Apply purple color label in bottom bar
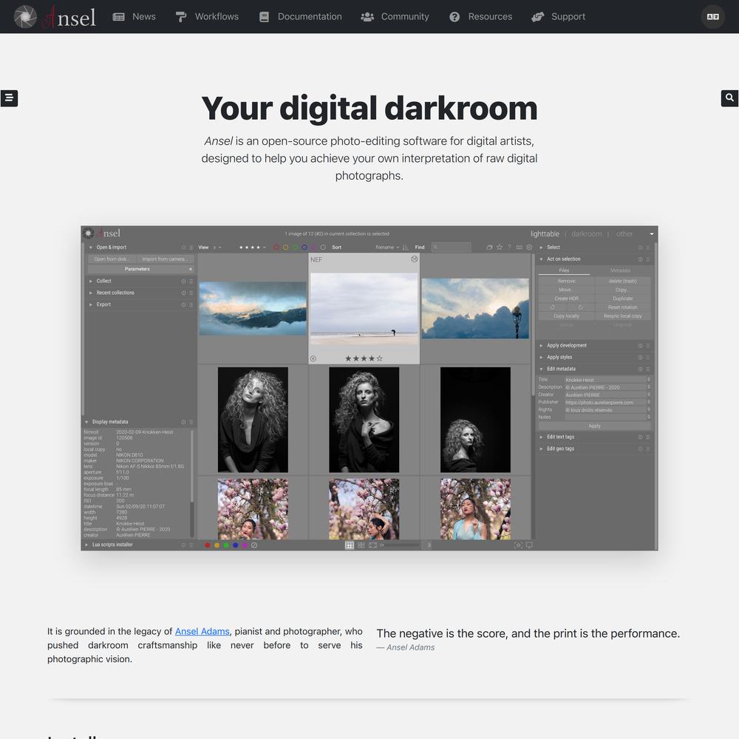This screenshot has height=739, width=739. (x=245, y=545)
